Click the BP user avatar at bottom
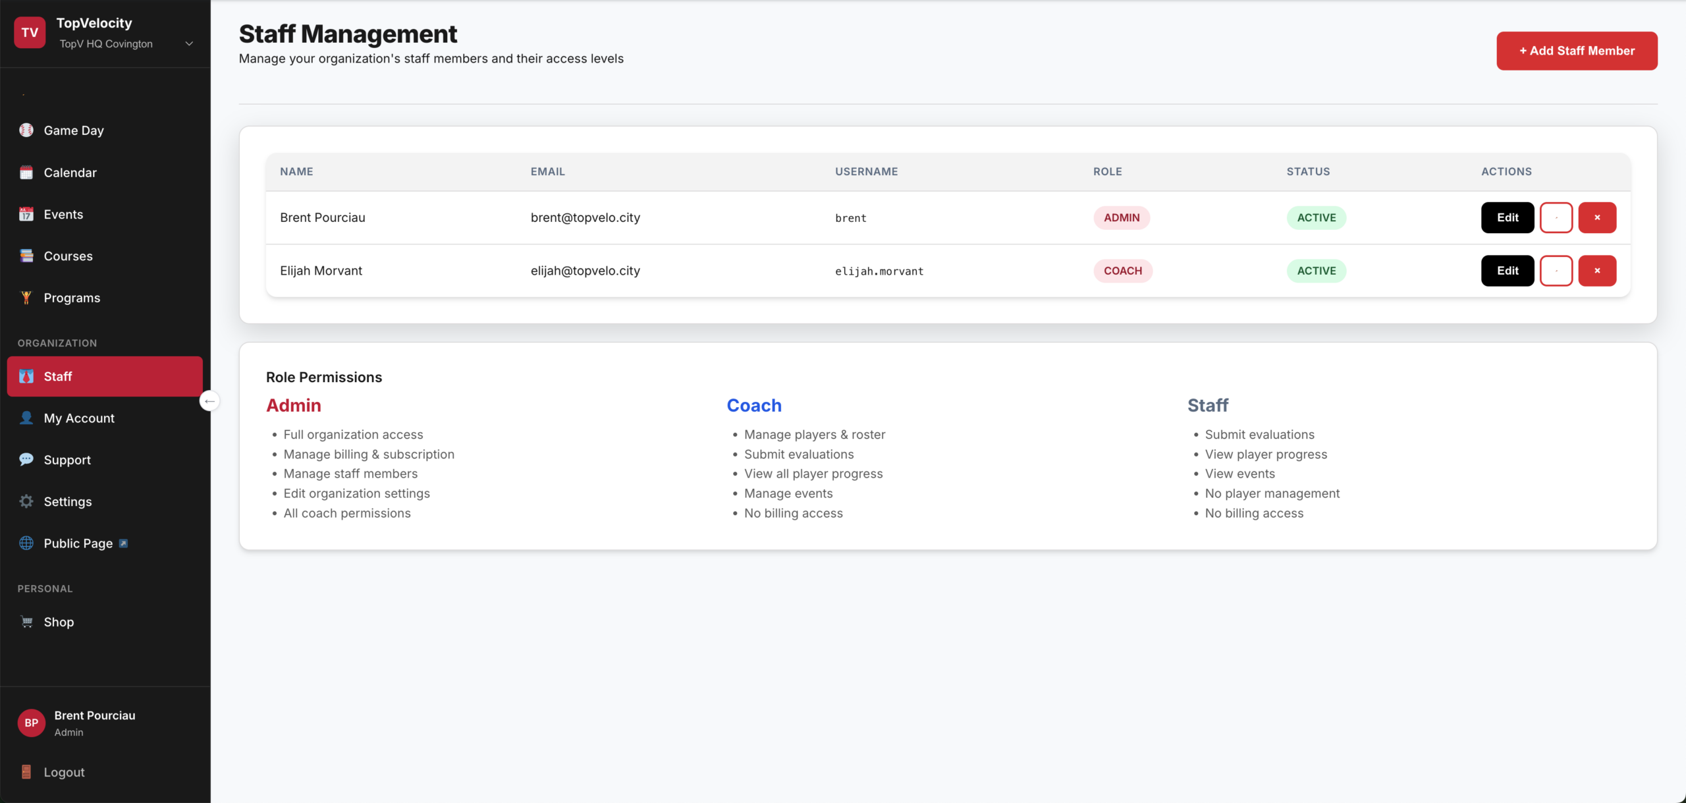The image size is (1686, 803). click(x=31, y=723)
